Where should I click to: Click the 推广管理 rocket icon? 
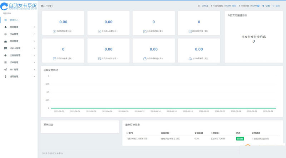[5, 69]
